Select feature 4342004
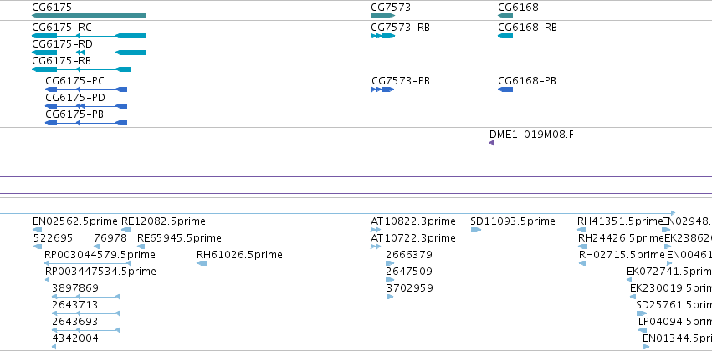Image resolution: width=712 pixels, height=351 pixels. click(75, 338)
